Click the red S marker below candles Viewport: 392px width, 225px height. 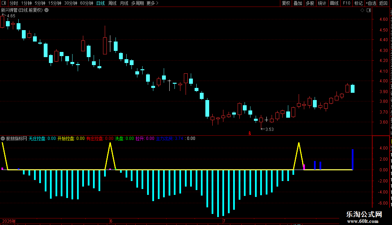249,134
